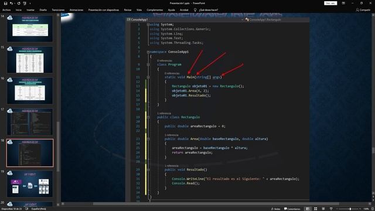Click the Español (Perú) language indicator
This screenshot has width=375, height=211.
point(39,209)
